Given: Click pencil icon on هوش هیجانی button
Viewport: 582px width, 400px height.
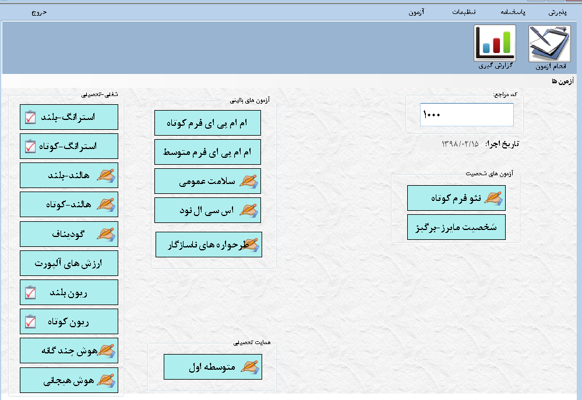Looking at the screenshot, I should click(x=105, y=380).
